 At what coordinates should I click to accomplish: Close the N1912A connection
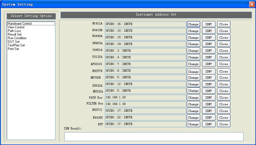224,24
